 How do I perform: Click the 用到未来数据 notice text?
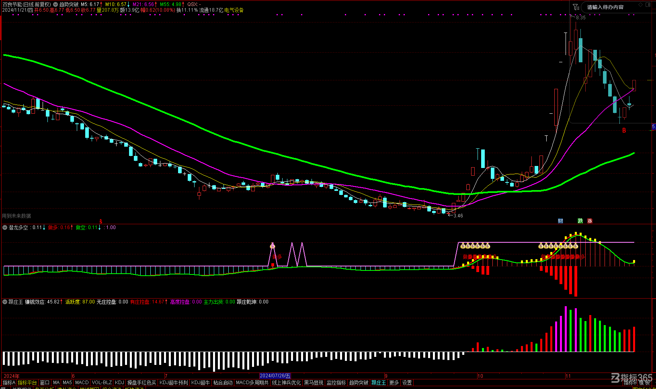16,216
